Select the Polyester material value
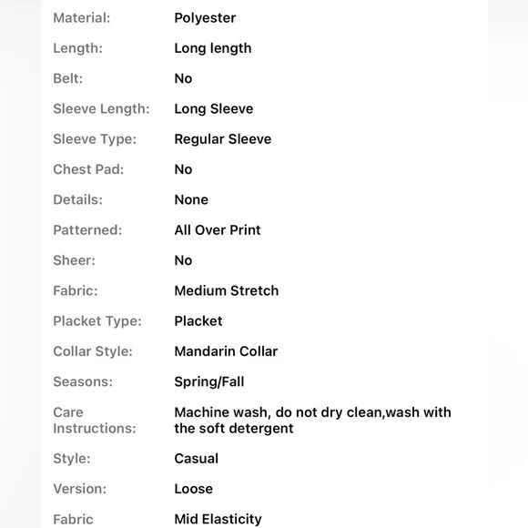This screenshot has height=528, width=528. coord(205,18)
